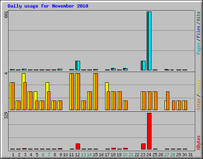Click the "Pages" legend label
203x159 pixels.
pos(199,48)
